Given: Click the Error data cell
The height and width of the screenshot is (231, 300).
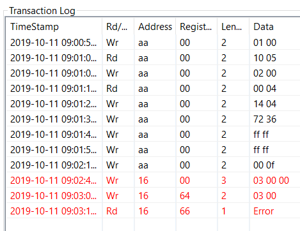Looking at the screenshot, I should coord(264,211).
